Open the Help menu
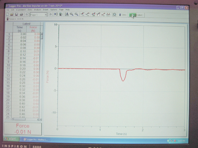The image size is (198, 148). click(x=67, y=9)
